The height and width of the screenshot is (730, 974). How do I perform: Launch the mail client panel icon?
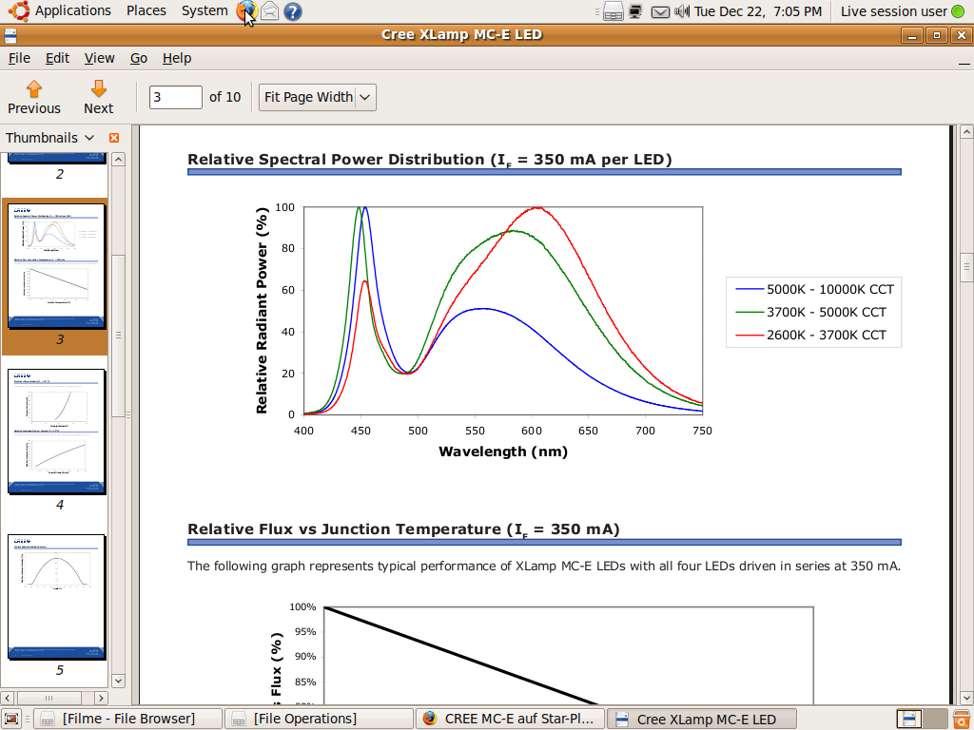click(x=269, y=11)
